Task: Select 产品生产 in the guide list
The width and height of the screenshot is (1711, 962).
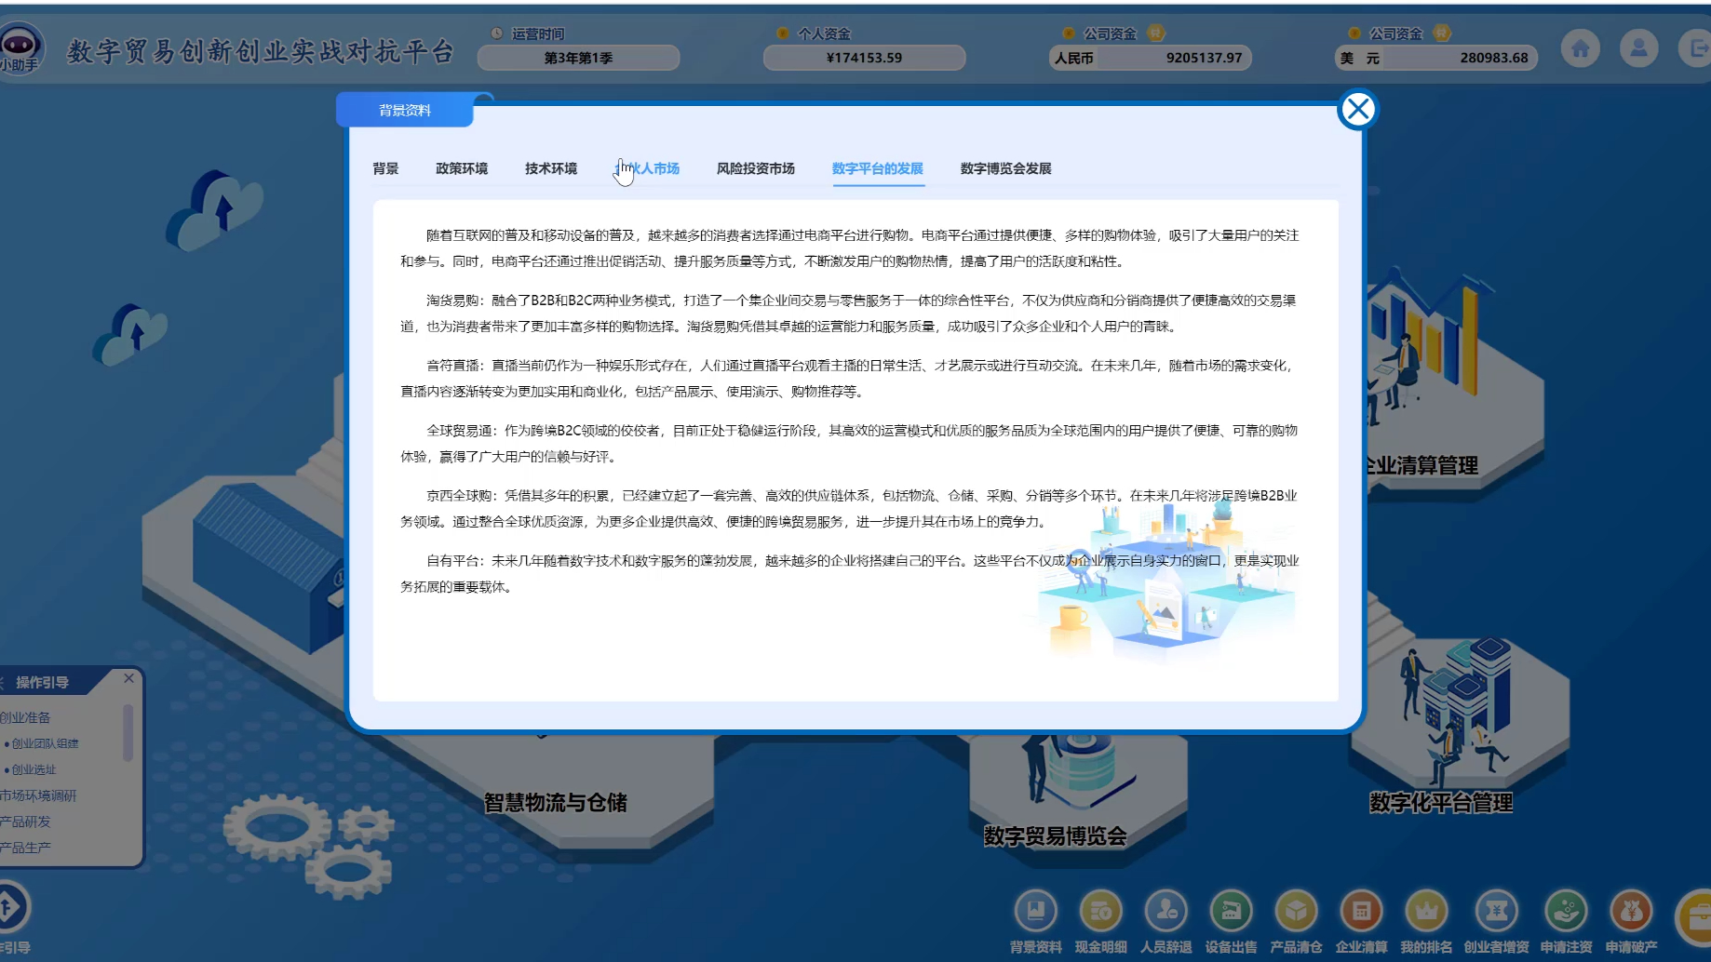Action: coord(26,848)
